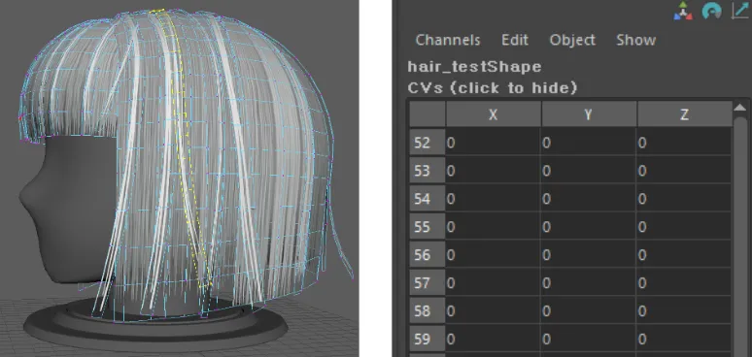Click the Z column header
Screen dimensions: 752x357
pos(684,114)
